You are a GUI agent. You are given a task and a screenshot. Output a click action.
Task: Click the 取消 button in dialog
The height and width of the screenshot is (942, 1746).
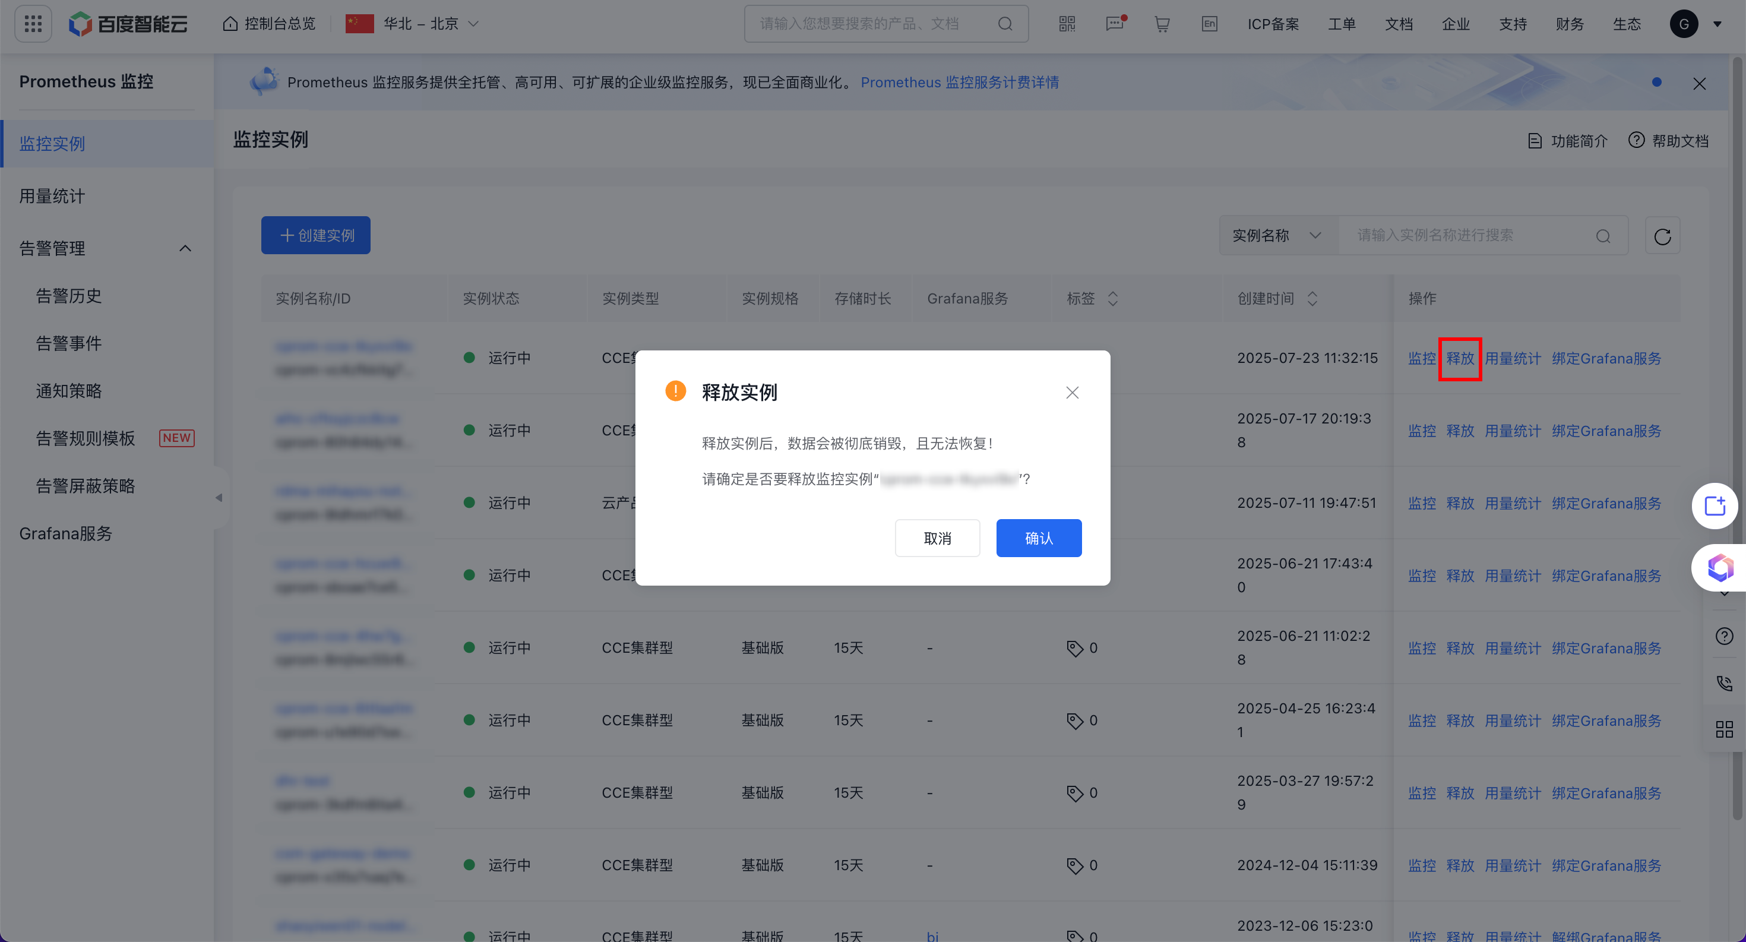[937, 538]
